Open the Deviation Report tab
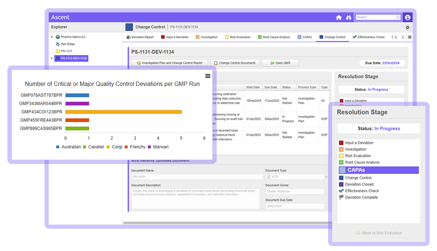The image size is (437, 251). (x=140, y=37)
